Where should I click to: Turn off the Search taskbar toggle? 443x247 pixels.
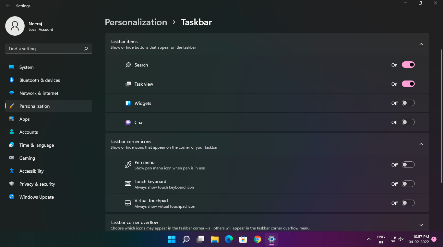408,65
